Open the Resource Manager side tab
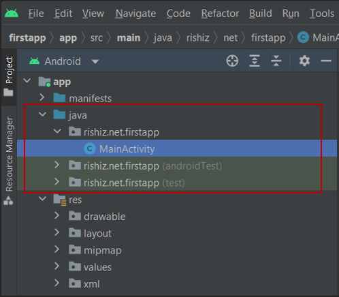Viewport: 339px width, 297px height. [x=9, y=155]
